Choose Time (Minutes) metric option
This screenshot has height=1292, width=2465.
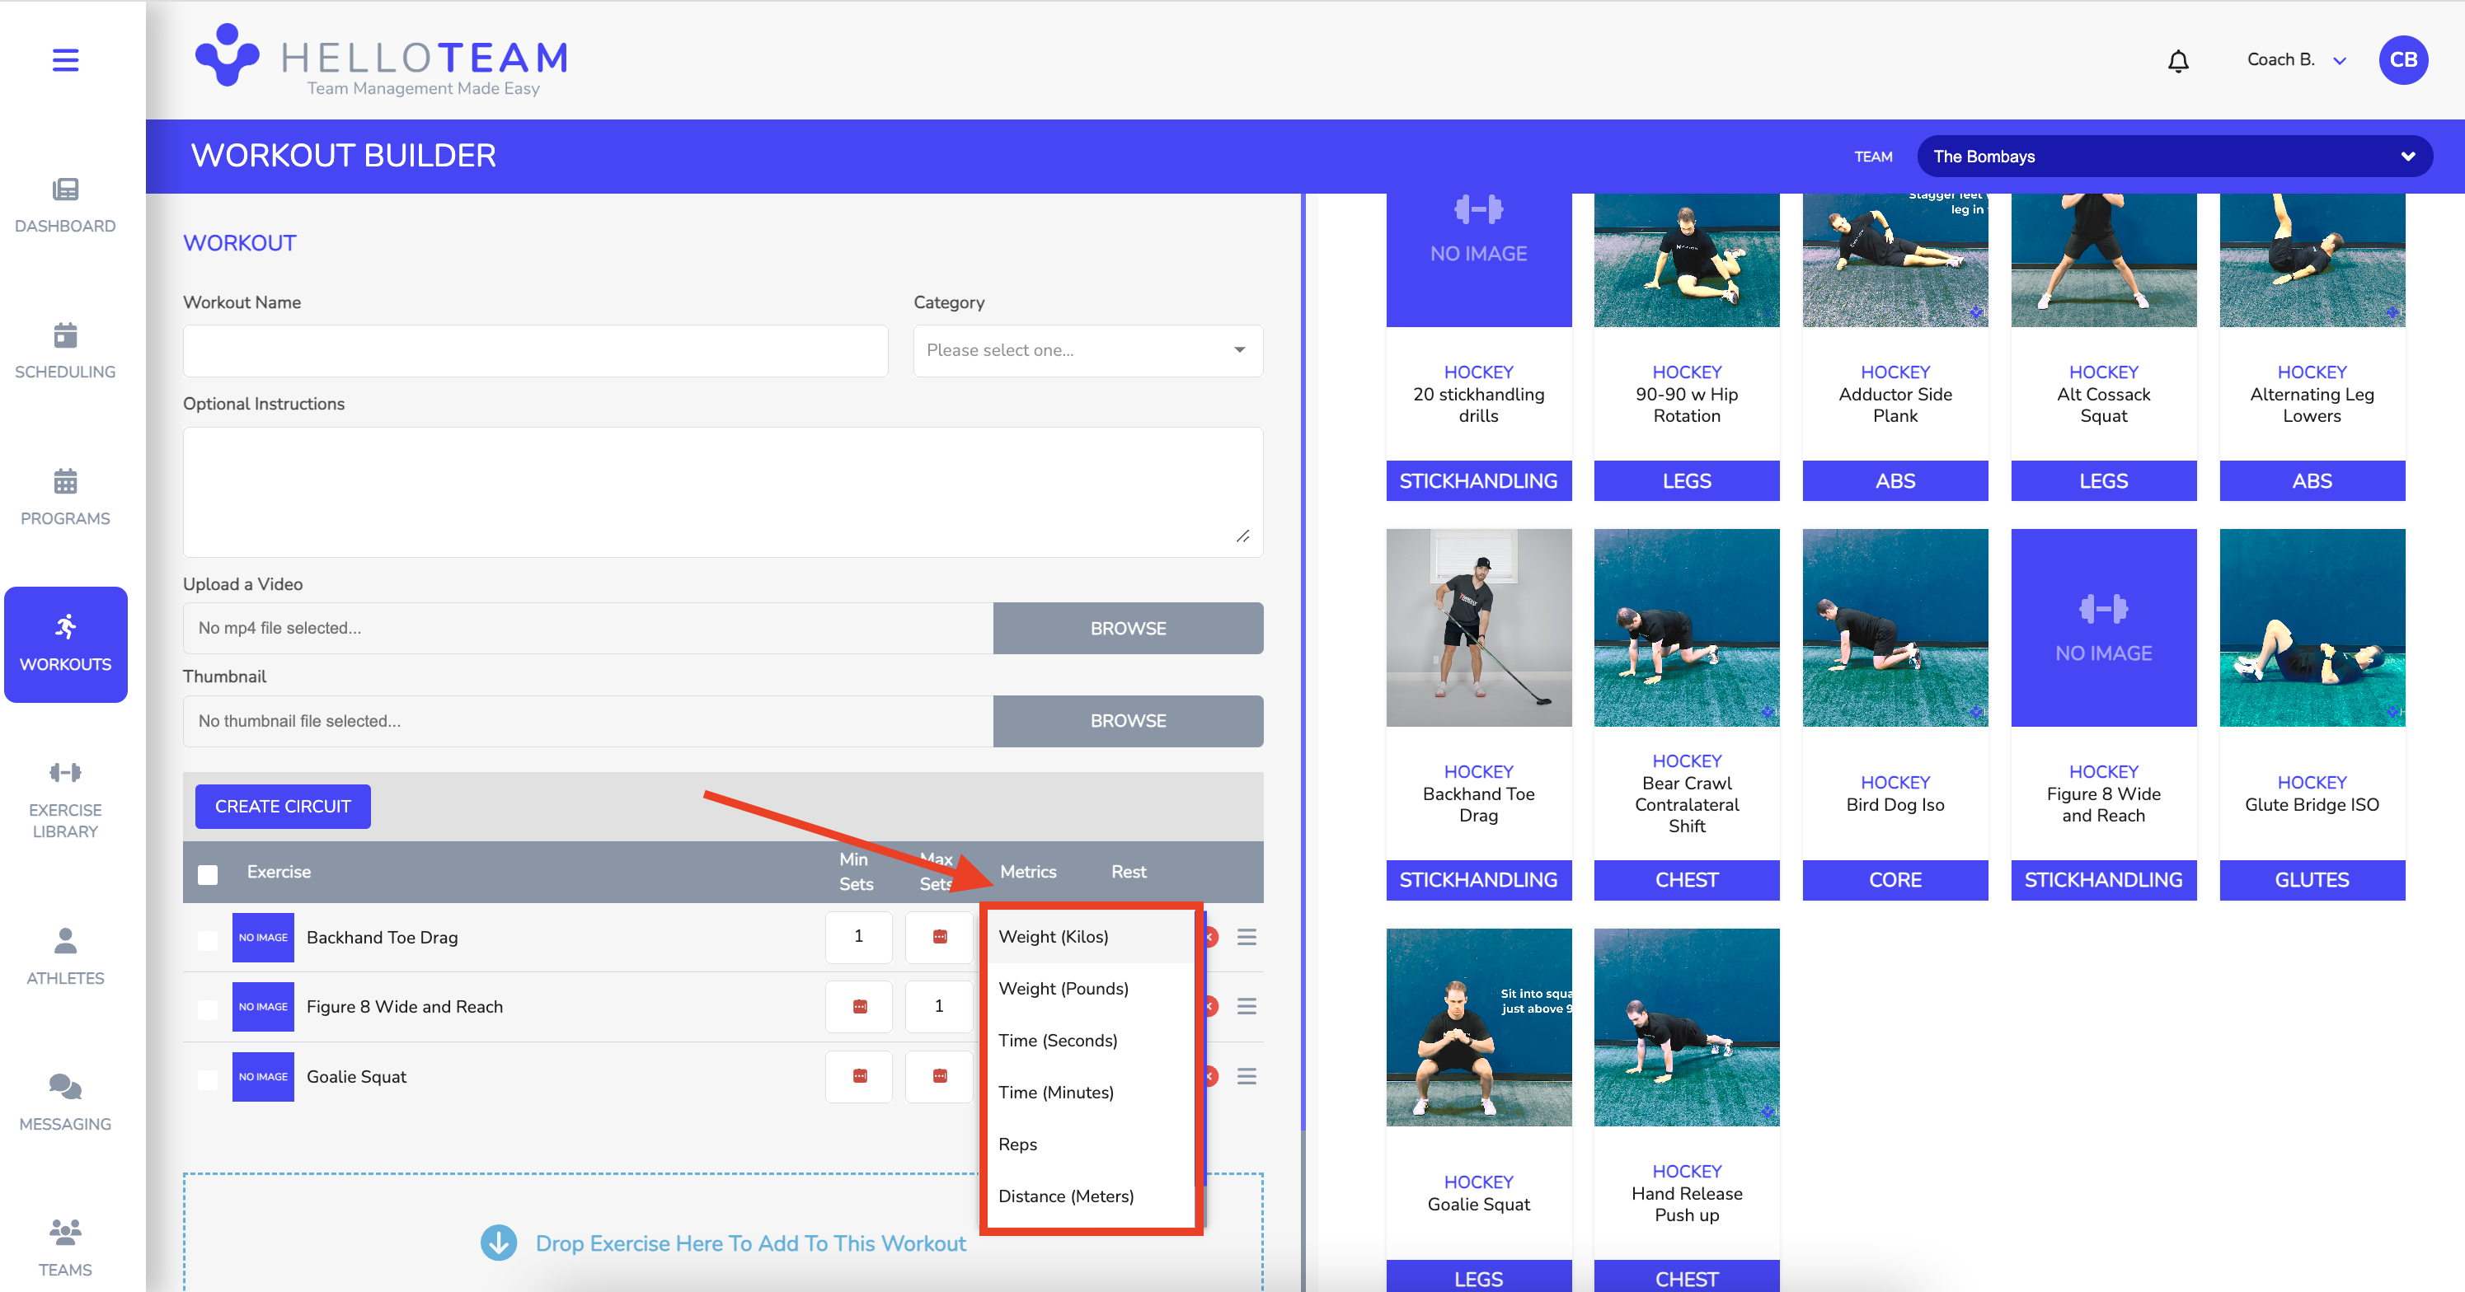[1091, 1092]
